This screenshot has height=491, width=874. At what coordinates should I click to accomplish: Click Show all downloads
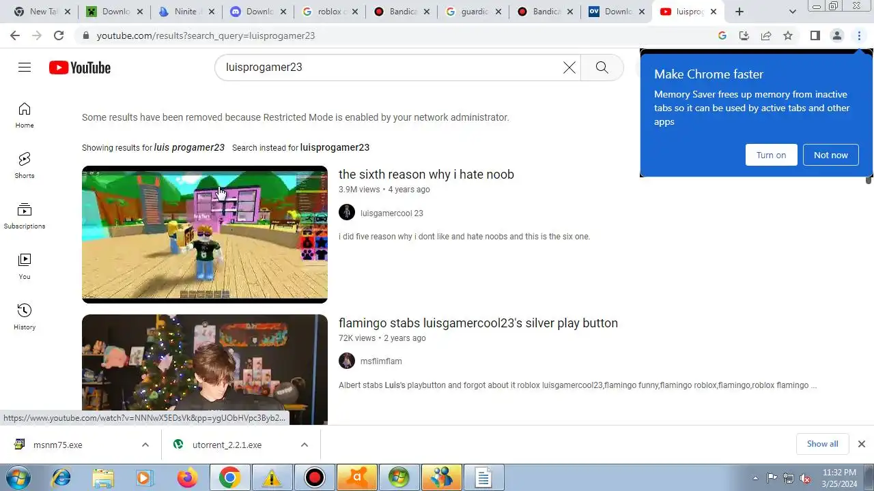pos(822,444)
